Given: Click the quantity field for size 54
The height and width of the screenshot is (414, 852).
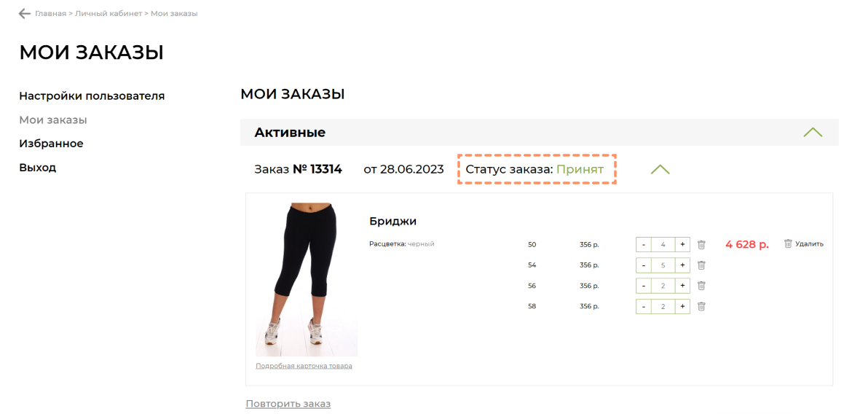Looking at the screenshot, I should coord(663,265).
